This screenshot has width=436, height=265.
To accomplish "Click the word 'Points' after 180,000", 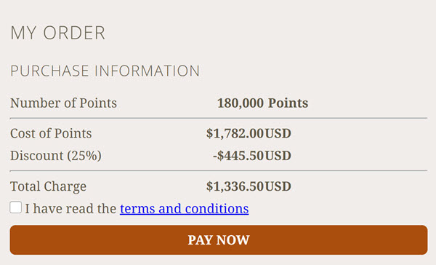I will (x=288, y=103).
